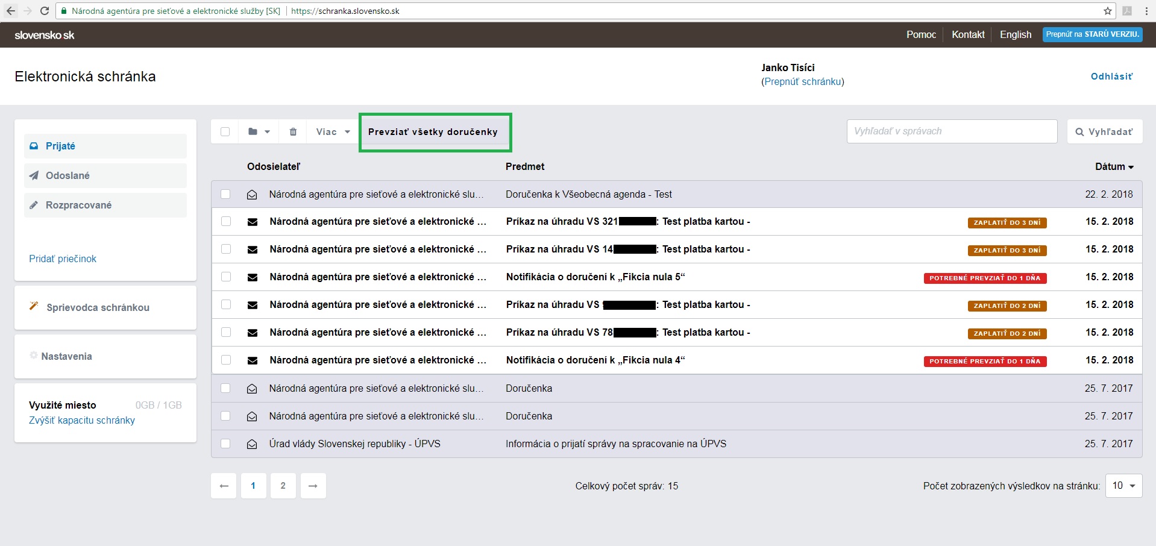Open the Odoslané folder
Image resolution: width=1156 pixels, height=546 pixels.
point(68,175)
